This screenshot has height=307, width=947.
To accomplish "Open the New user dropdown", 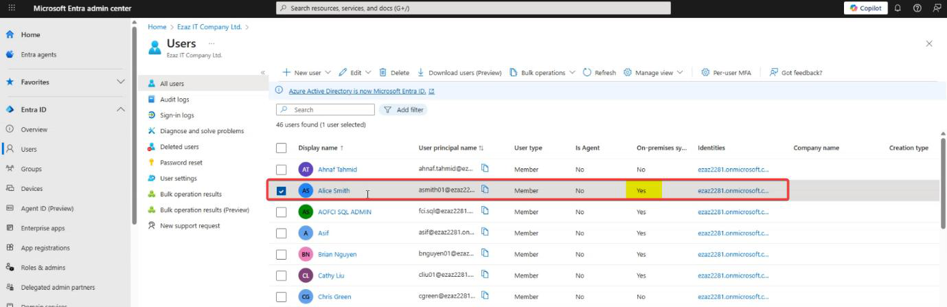I will pos(306,73).
